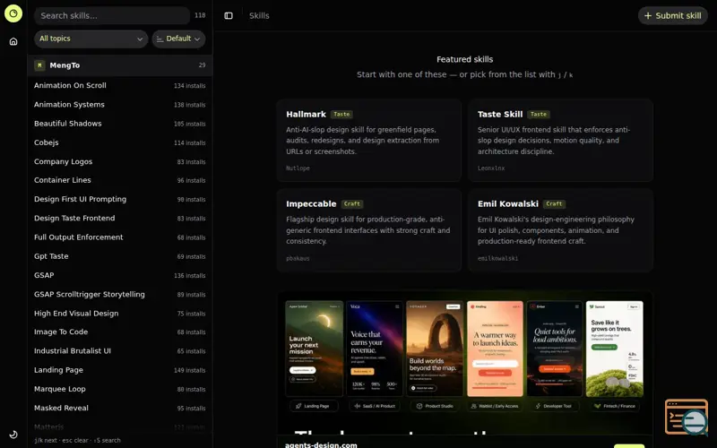
Task: Click the Save like it grows on trees thumbnail
Action: (x=615, y=349)
